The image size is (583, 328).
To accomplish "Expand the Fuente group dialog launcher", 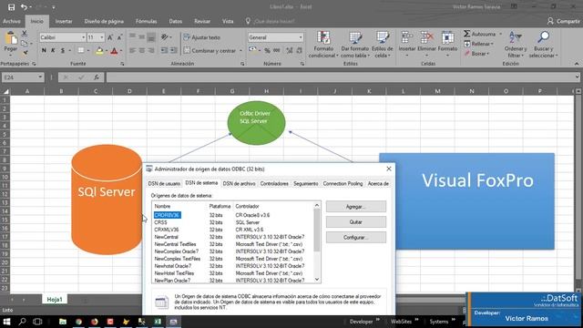I will pos(122,64).
